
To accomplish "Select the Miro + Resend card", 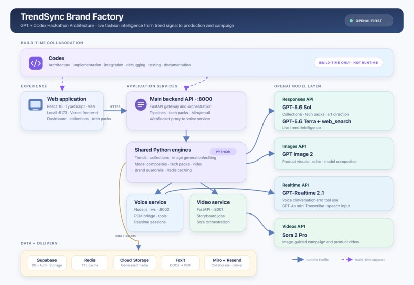I will 227,262.
